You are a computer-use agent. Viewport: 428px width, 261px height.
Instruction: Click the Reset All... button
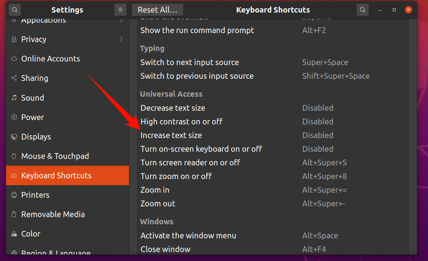[x=157, y=10]
